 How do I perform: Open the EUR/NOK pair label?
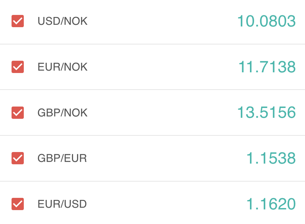coord(62,67)
